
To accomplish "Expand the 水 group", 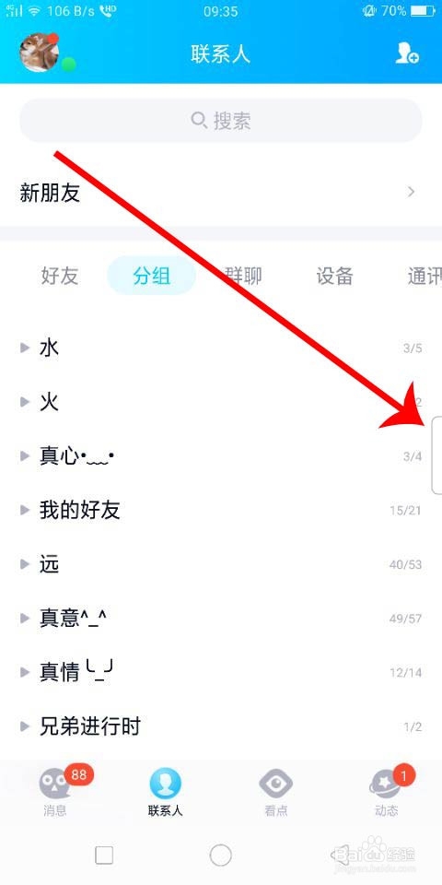I will click(x=221, y=348).
